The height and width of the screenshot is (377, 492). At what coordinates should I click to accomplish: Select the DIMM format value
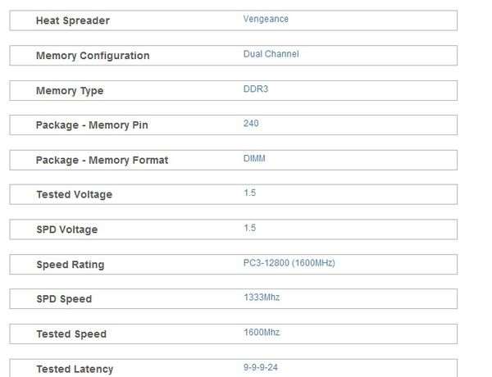pyautogui.click(x=254, y=158)
